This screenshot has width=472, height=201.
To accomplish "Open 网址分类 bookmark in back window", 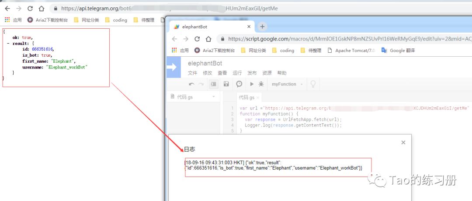I will (x=87, y=20).
